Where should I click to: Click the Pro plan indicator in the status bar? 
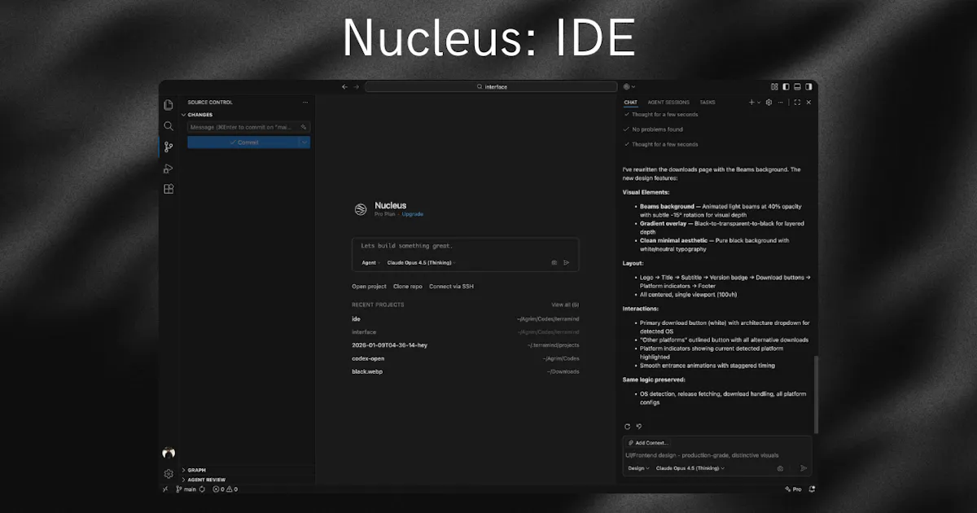click(793, 489)
